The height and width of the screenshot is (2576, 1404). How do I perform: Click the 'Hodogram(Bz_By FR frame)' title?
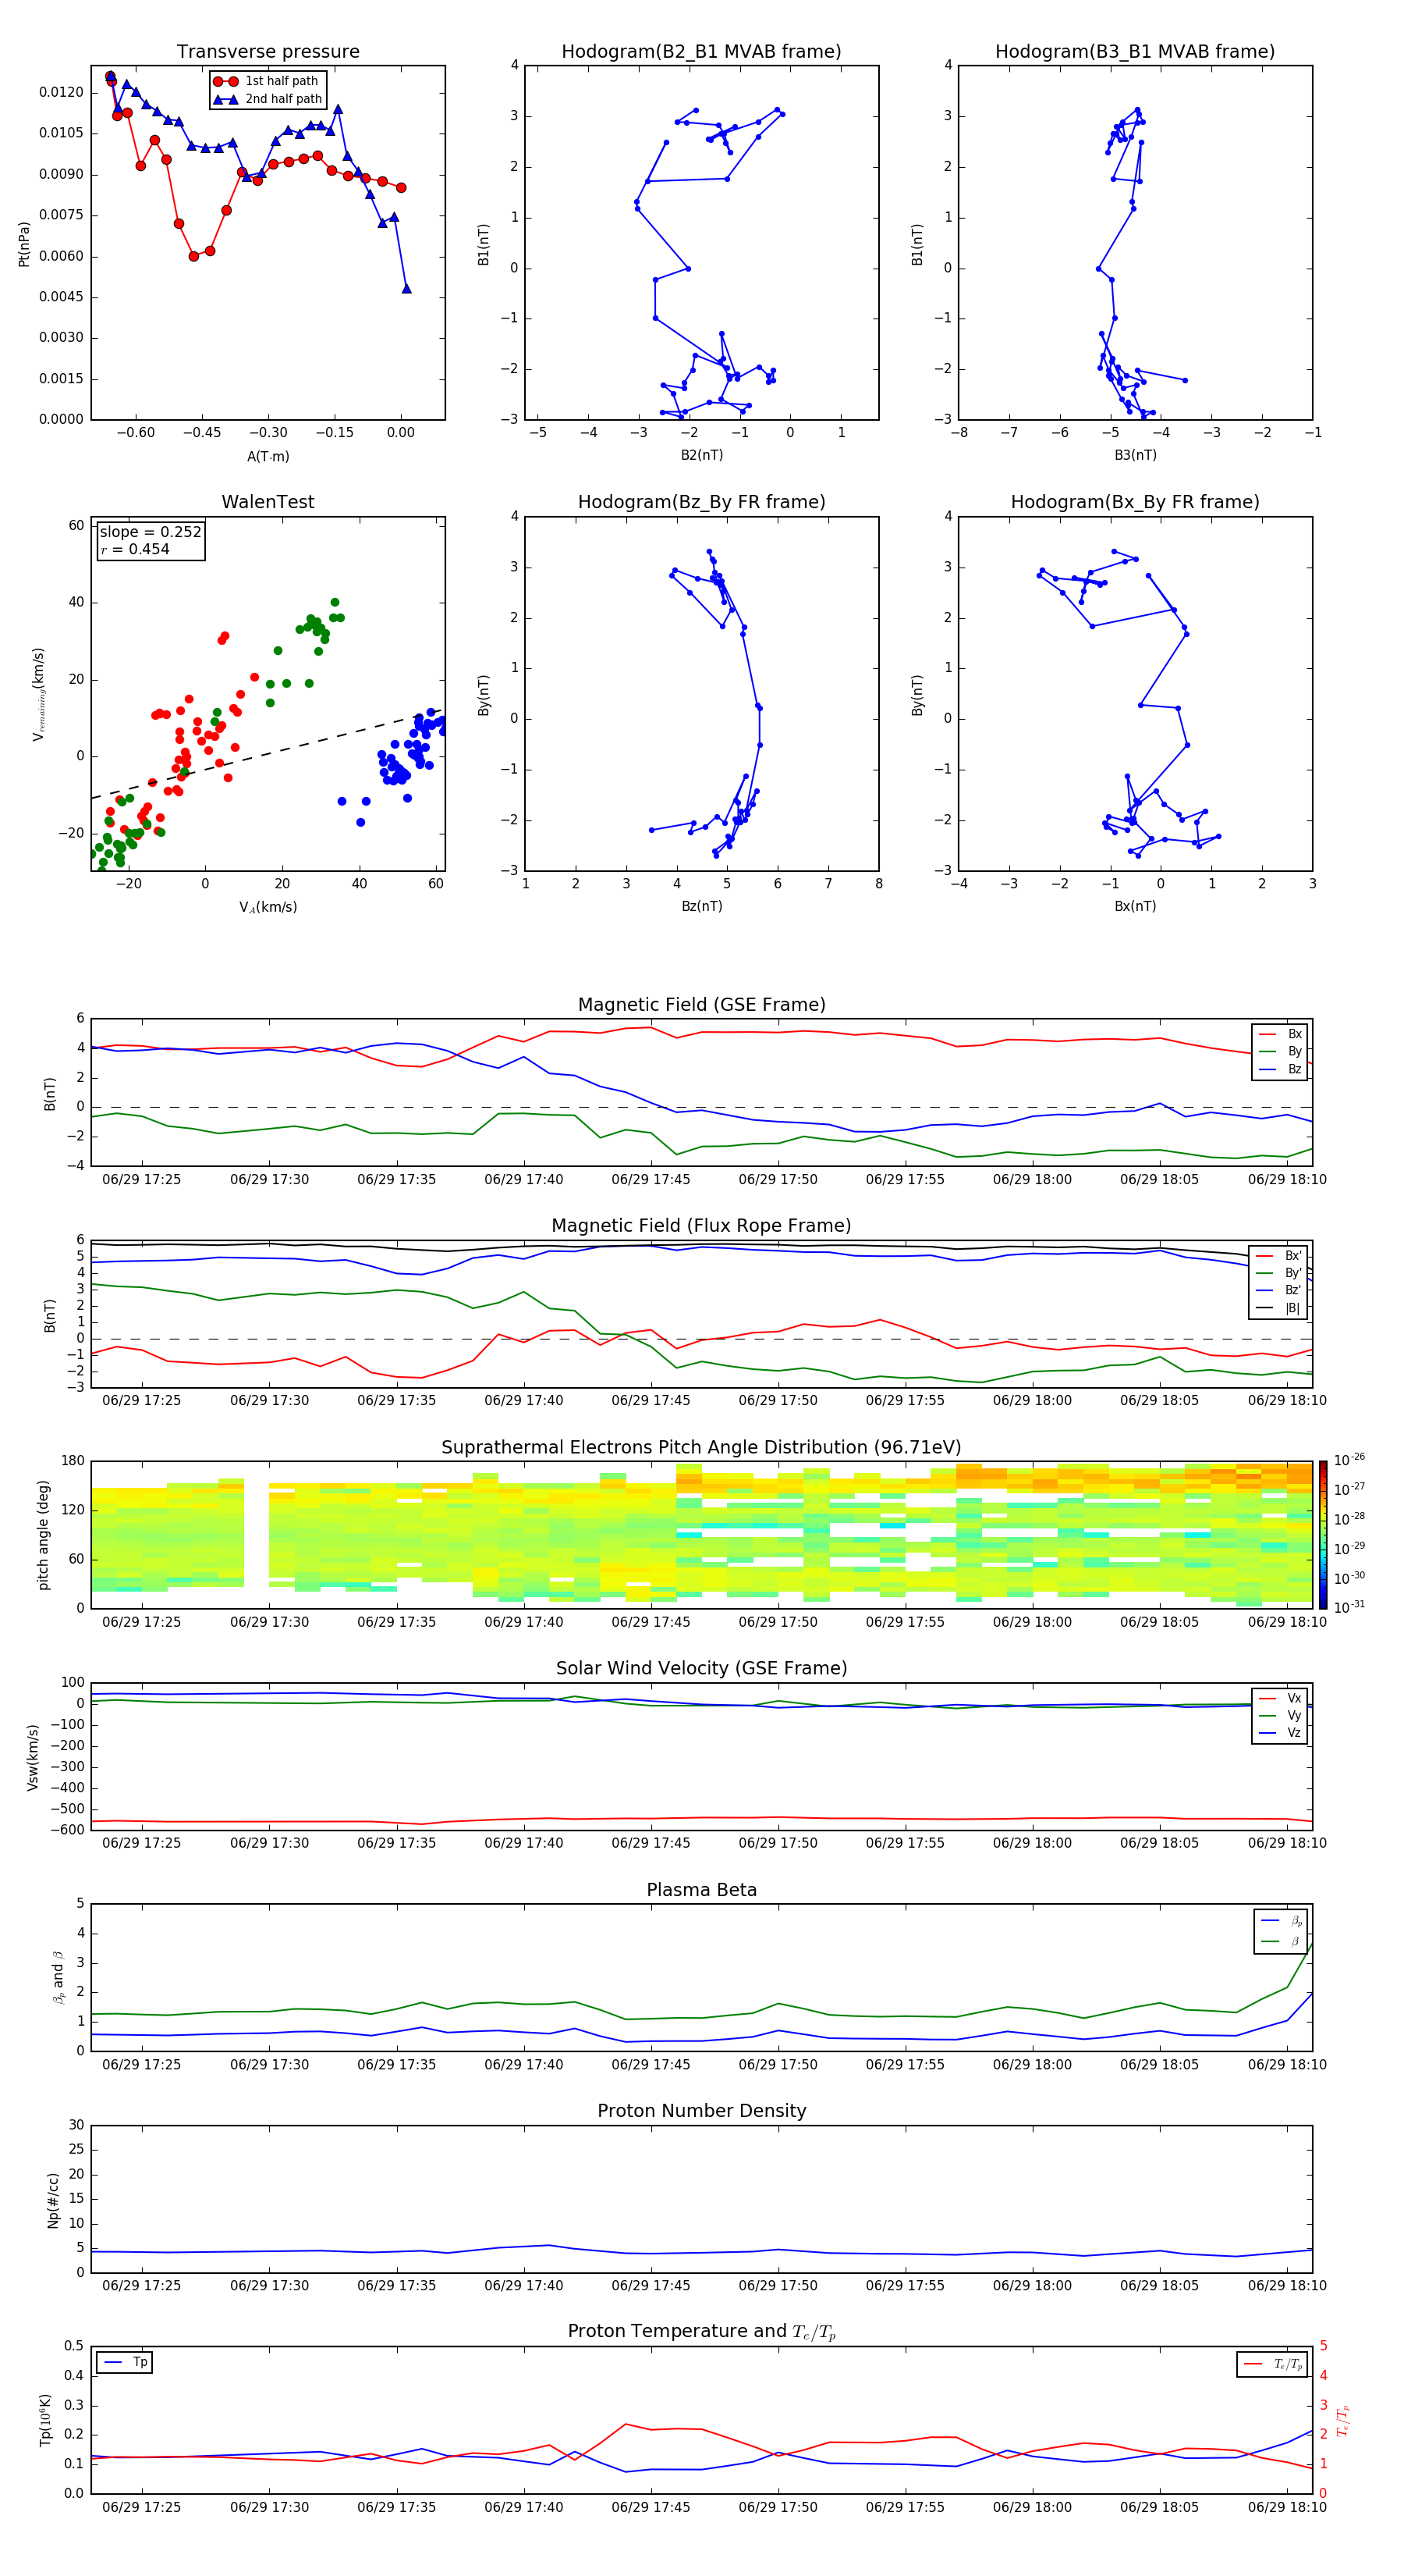coord(701,502)
